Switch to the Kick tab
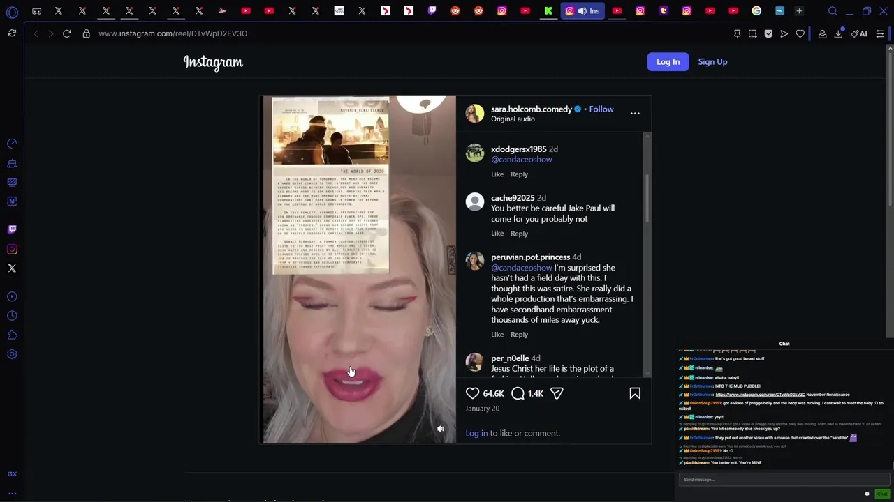Screen dimensions: 894x502 [x=548, y=11]
